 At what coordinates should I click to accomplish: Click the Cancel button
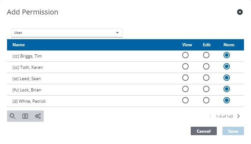coord(204,131)
